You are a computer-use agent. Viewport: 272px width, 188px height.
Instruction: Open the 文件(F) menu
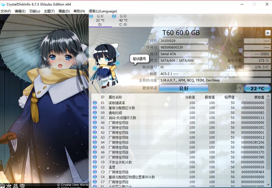tap(6, 11)
